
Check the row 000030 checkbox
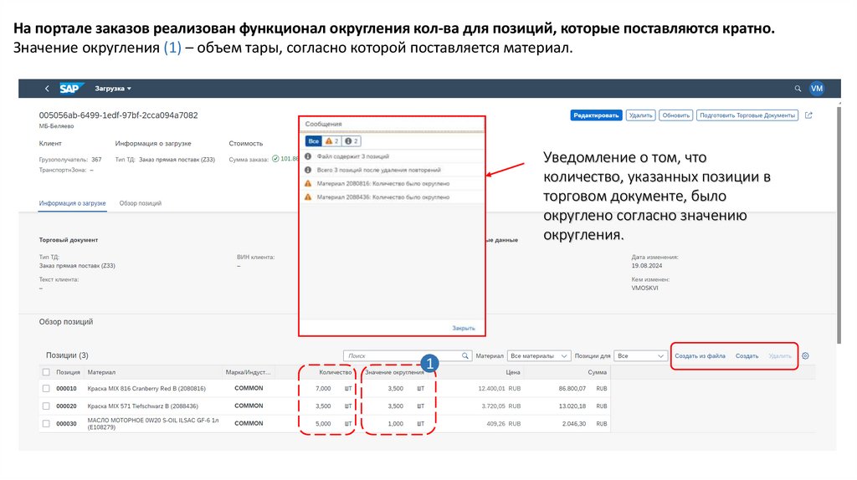(x=46, y=423)
